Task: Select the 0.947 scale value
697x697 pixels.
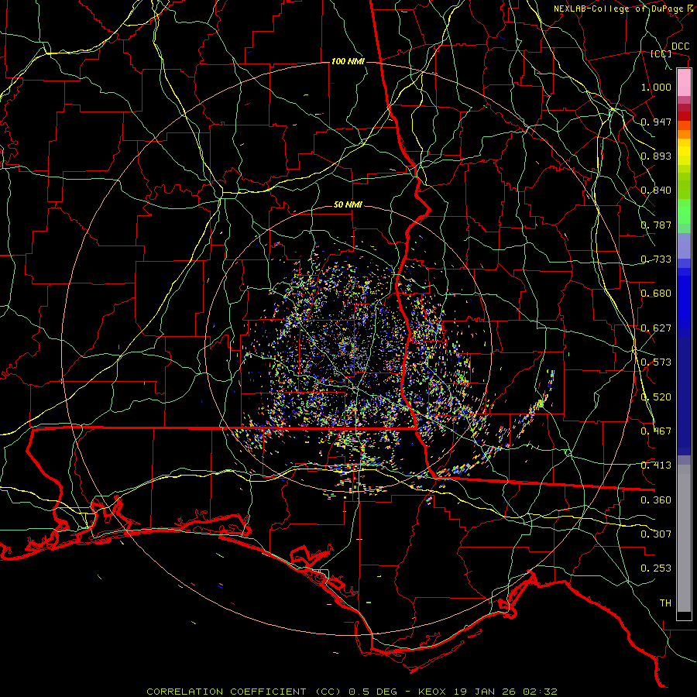Action: coord(656,122)
